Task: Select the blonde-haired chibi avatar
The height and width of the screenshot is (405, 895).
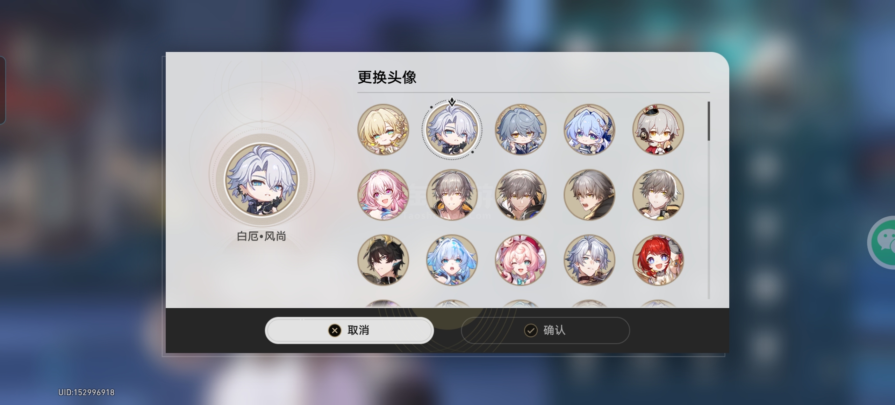Action: tap(383, 129)
